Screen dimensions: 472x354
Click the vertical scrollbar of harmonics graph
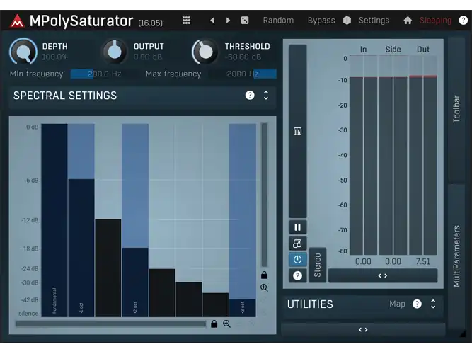(264, 195)
